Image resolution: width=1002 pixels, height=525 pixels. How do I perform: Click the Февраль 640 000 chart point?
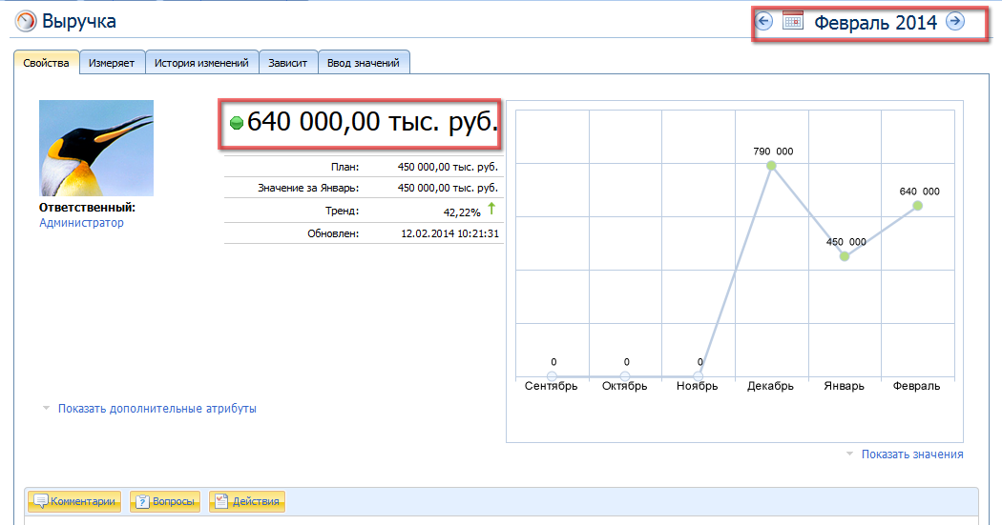tap(917, 206)
